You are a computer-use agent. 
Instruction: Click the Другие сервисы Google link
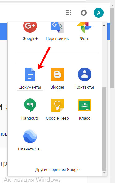57,170
